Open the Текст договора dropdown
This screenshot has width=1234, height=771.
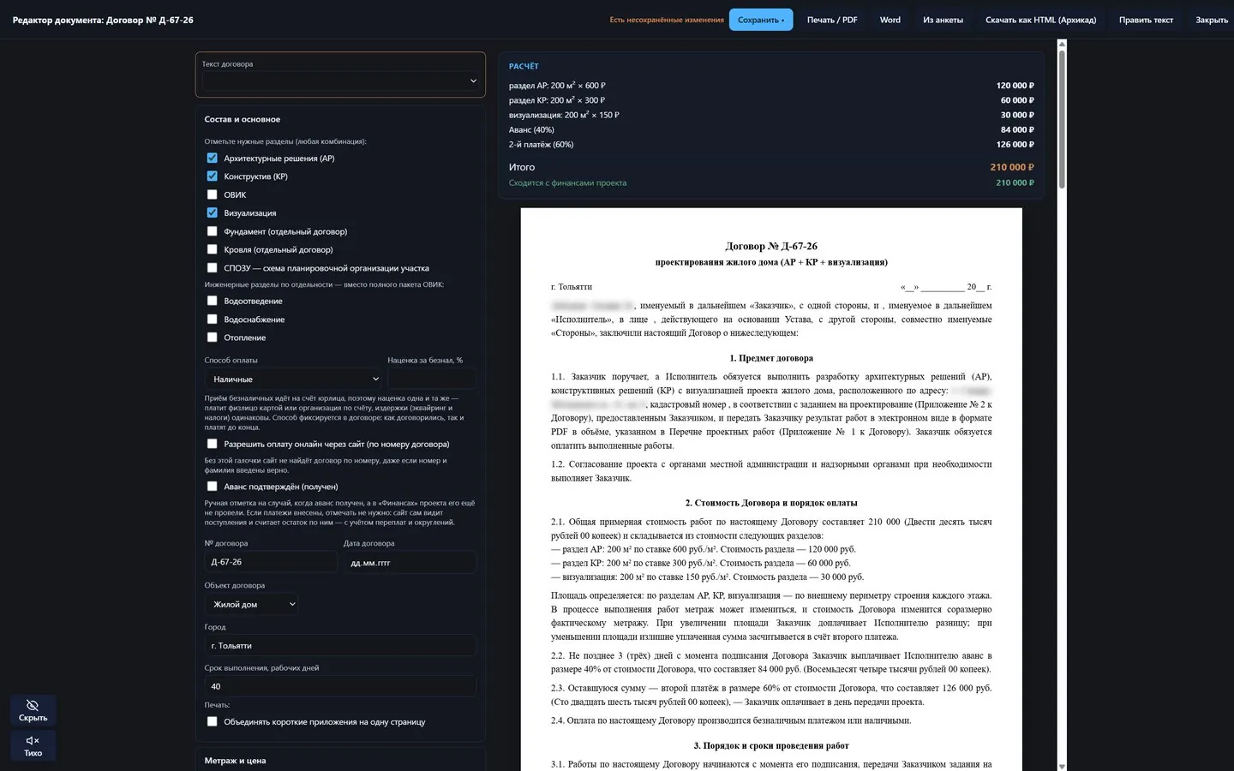pos(340,81)
